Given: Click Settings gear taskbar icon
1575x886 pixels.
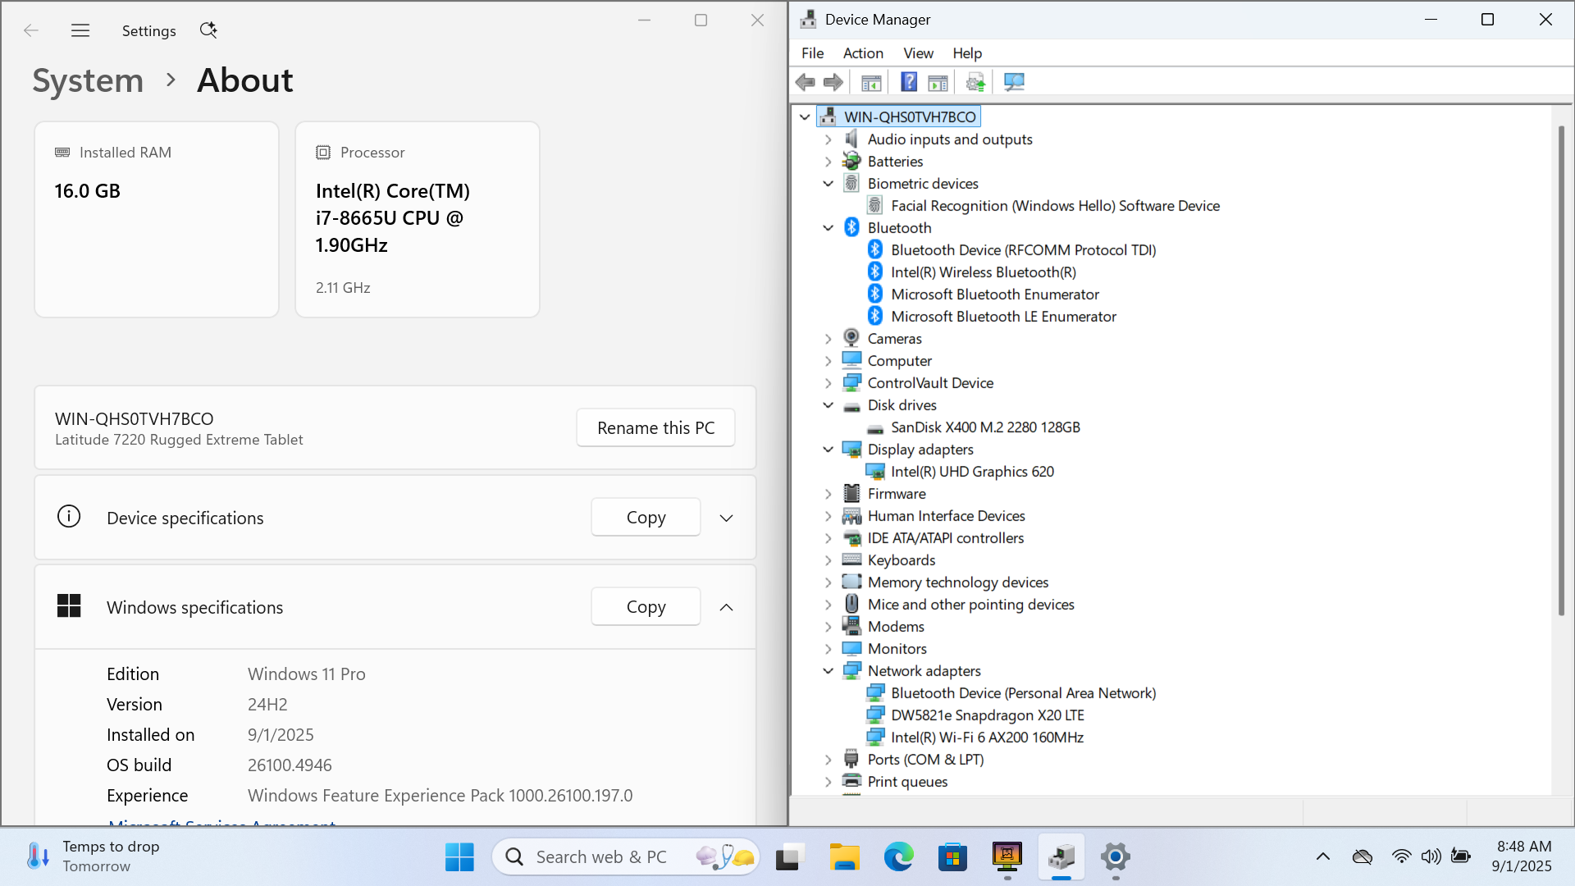Looking at the screenshot, I should pos(1116,857).
